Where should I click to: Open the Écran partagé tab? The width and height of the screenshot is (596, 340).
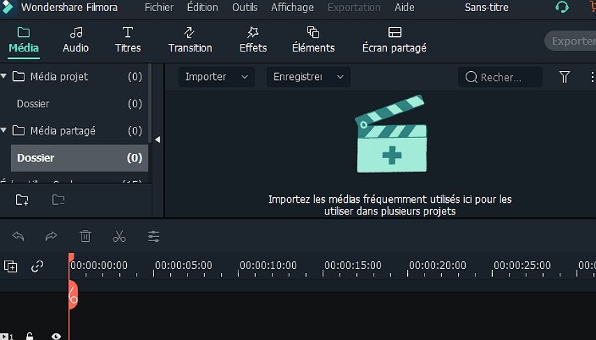[x=394, y=40]
